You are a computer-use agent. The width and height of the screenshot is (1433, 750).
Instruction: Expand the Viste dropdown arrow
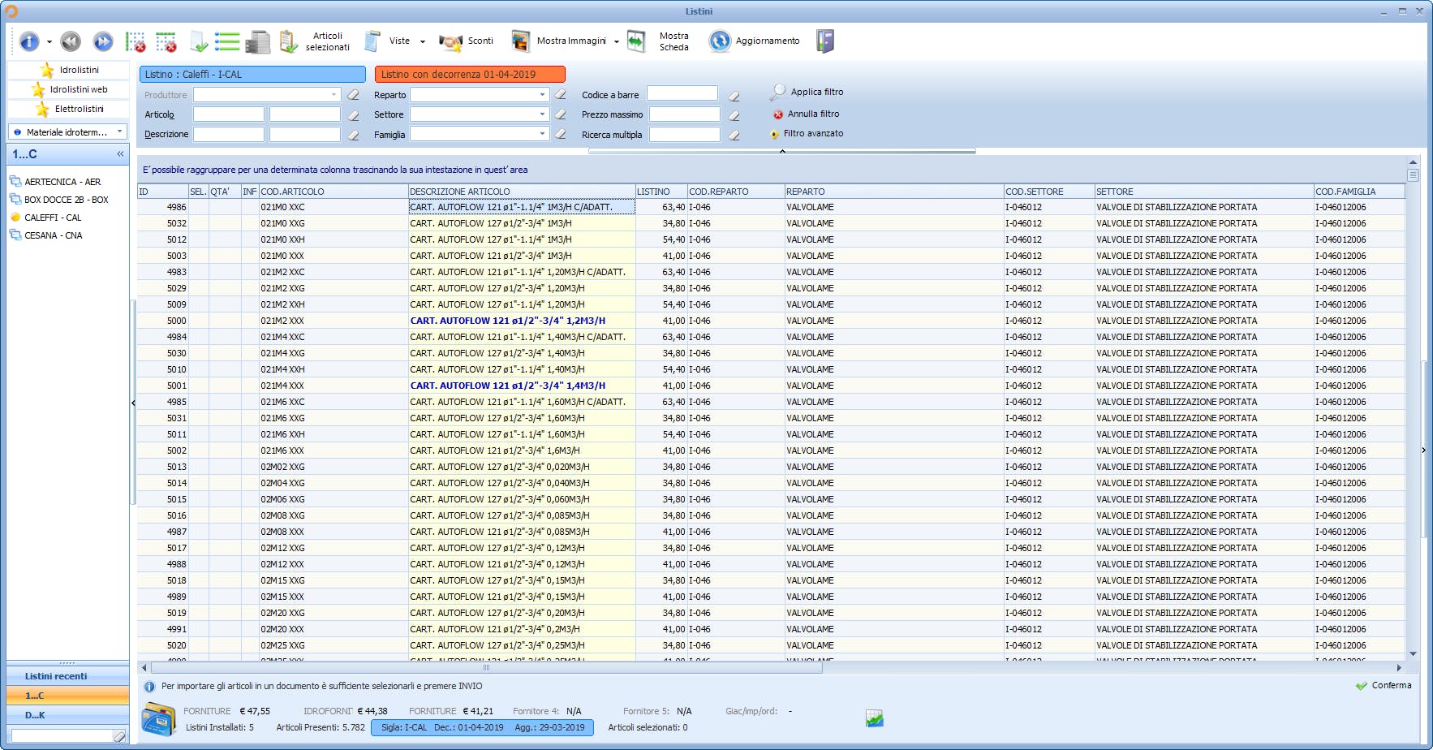(423, 41)
